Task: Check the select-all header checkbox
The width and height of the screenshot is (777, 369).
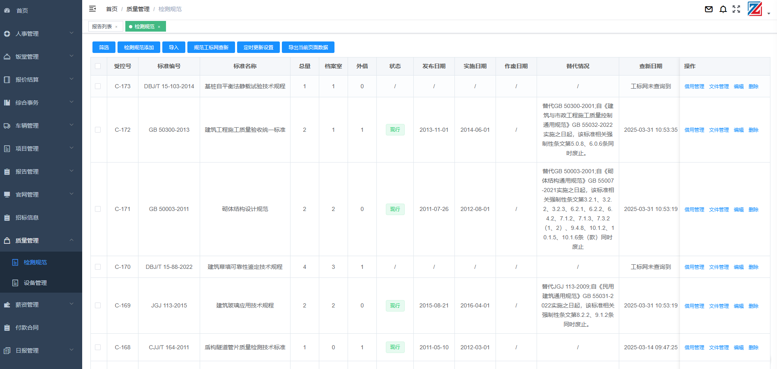Action: [x=98, y=66]
